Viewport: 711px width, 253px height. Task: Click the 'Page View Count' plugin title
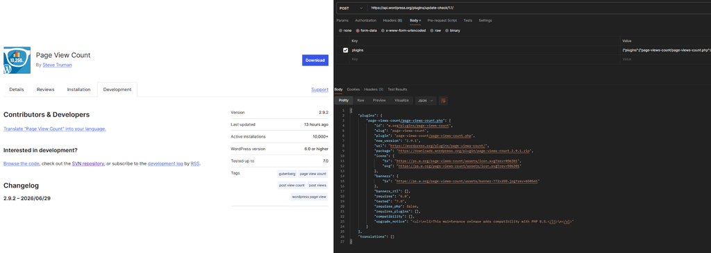click(x=63, y=55)
